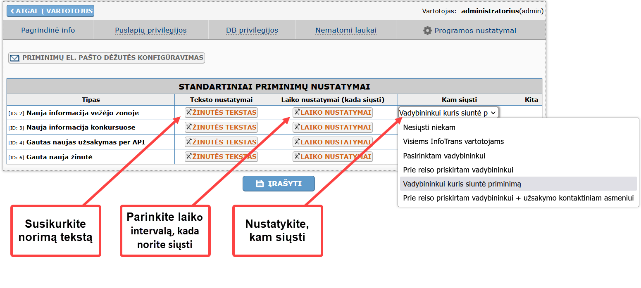The height and width of the screenshot is (288, 641).
Task: Open Priminimų el. pašto dėžutės konfigūravimas
Action: 107,58
